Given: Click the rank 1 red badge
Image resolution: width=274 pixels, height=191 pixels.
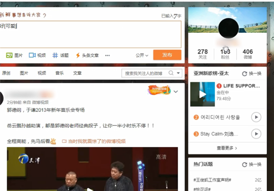Looking at the screenshot, I should point(219,86).
